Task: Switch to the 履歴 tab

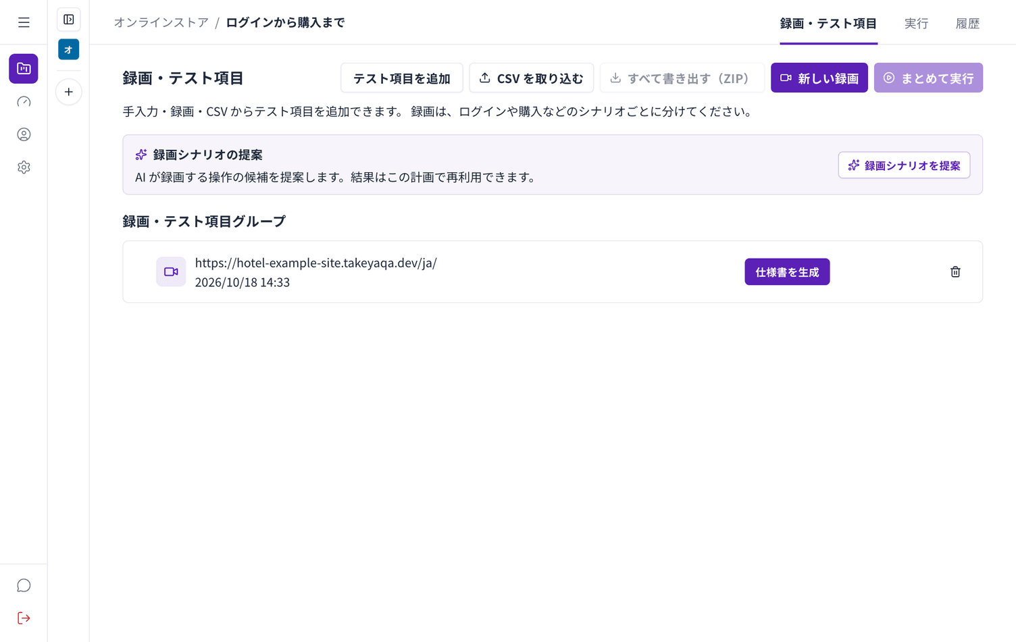Action: [967, 24]
